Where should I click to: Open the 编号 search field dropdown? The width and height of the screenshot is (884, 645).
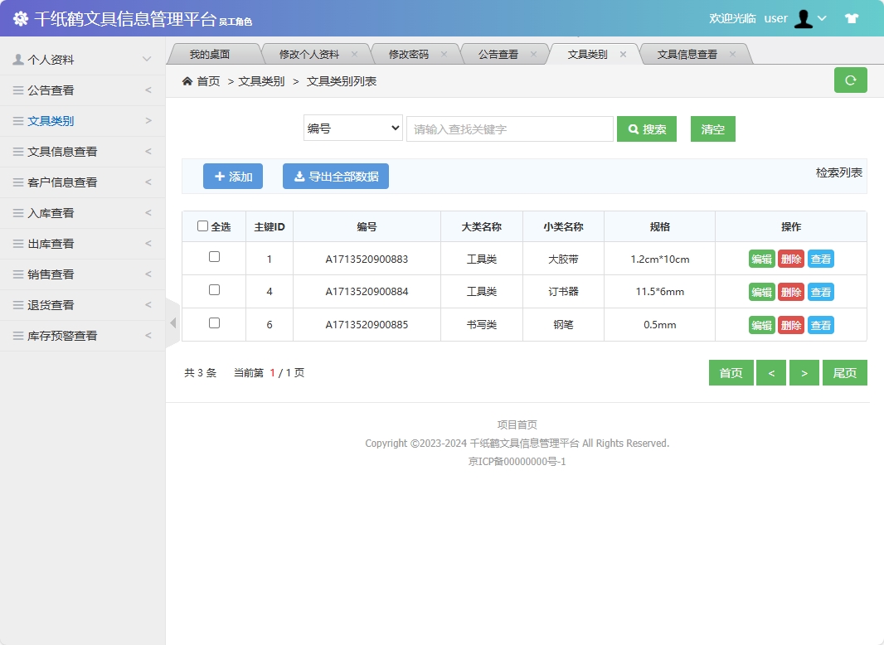(352, 129)
